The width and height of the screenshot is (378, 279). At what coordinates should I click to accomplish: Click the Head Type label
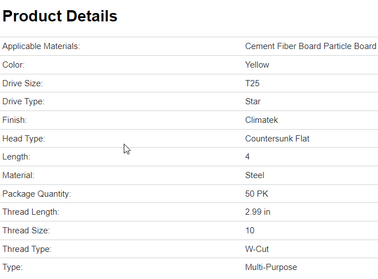(x=23, y=139)
